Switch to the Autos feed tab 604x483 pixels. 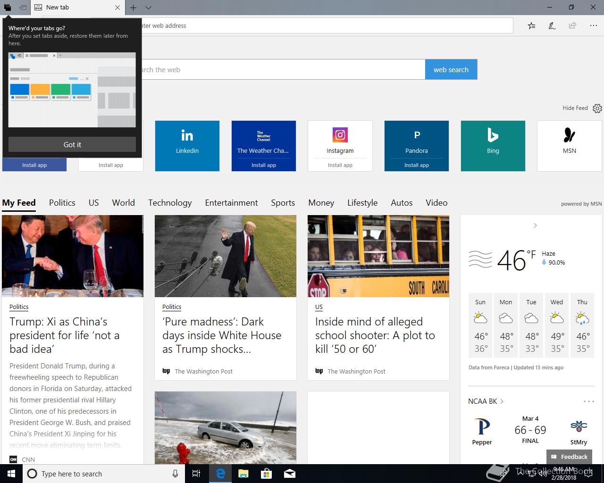[402, 203]
